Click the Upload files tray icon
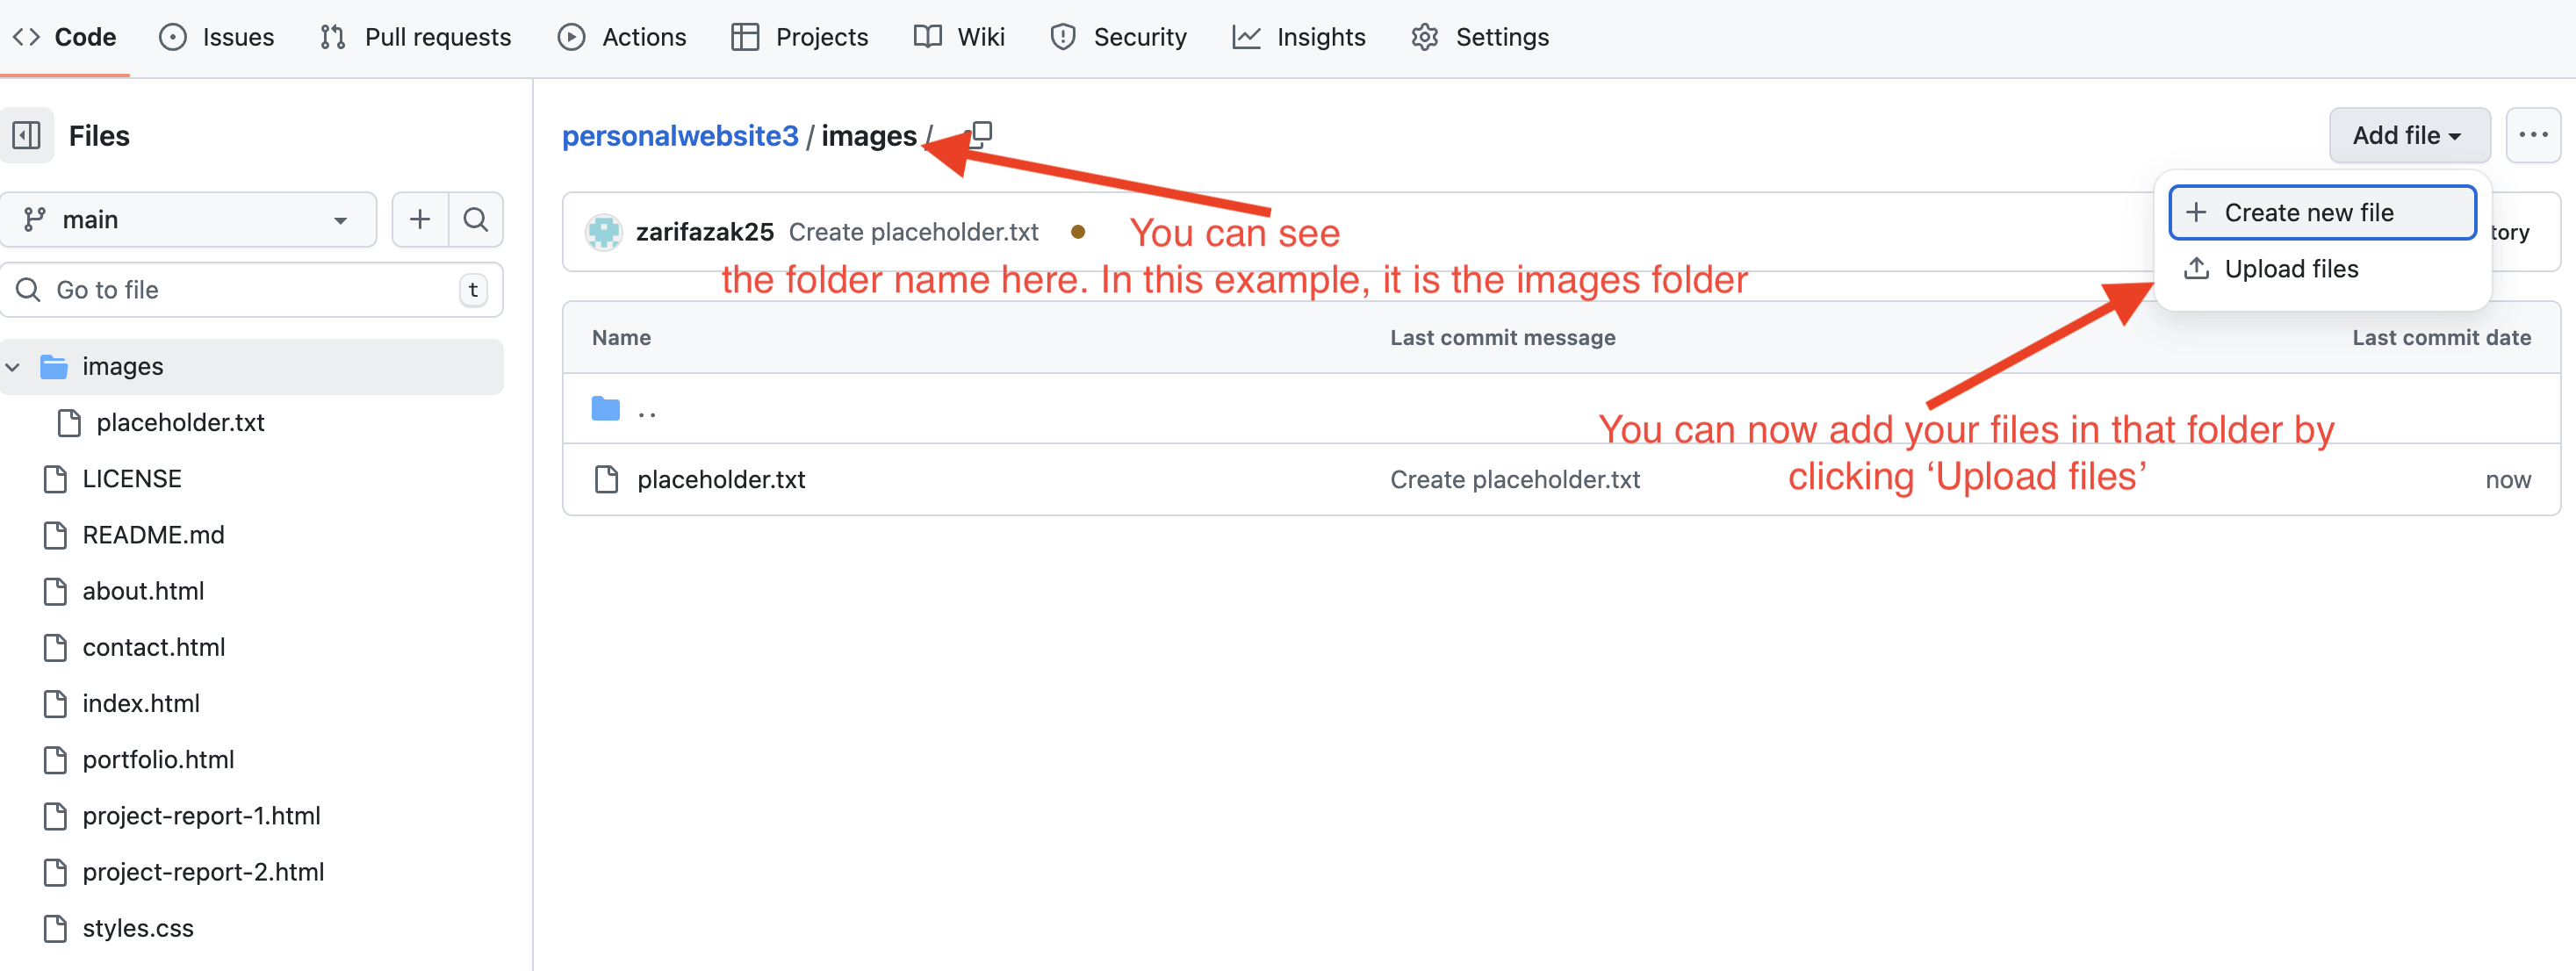 click(x=2196, y=268)
